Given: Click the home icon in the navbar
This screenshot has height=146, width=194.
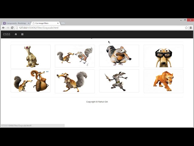Looking at the screenshot, I should [16, 34].
